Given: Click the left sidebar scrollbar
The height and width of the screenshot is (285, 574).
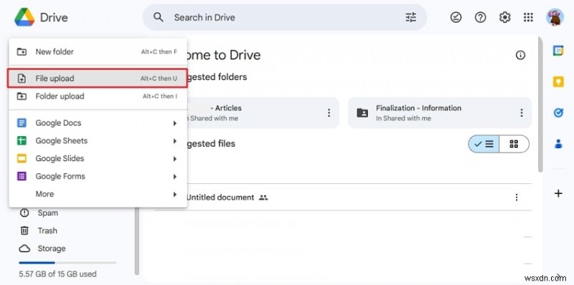Looking at the screenshot, I should pos(137,241).
